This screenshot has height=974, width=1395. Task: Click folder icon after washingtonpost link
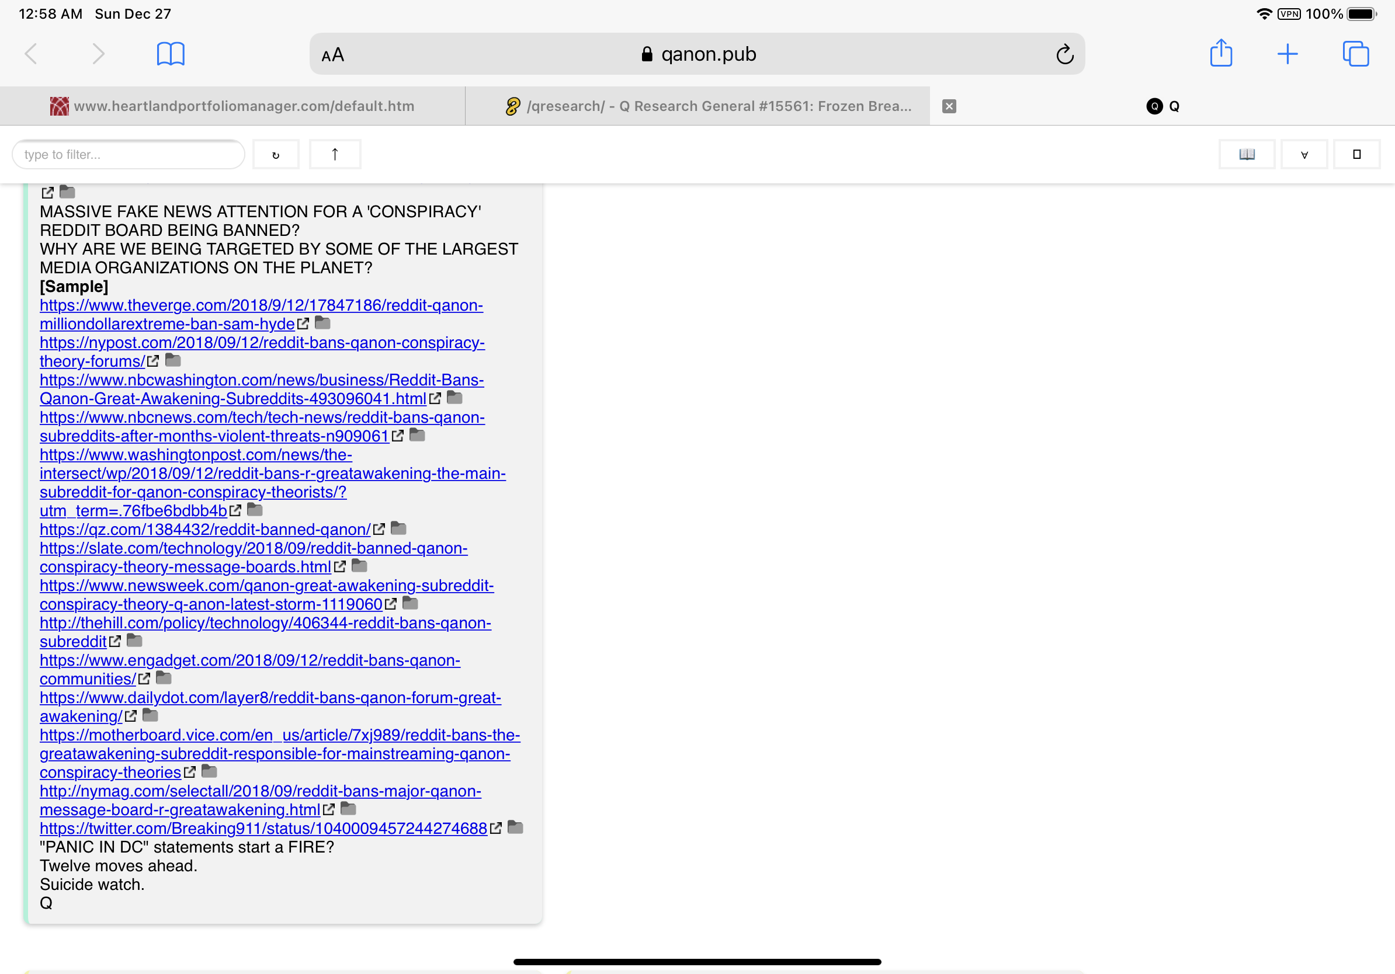tap(255, 510)
